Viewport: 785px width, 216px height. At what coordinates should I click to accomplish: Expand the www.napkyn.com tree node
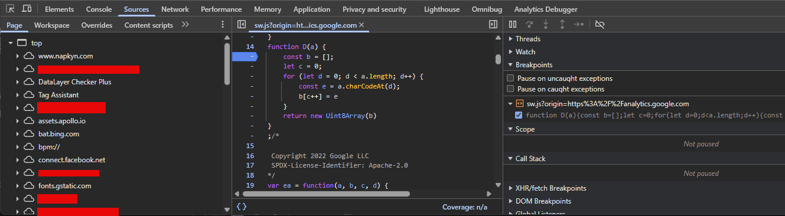click(18, 56)
